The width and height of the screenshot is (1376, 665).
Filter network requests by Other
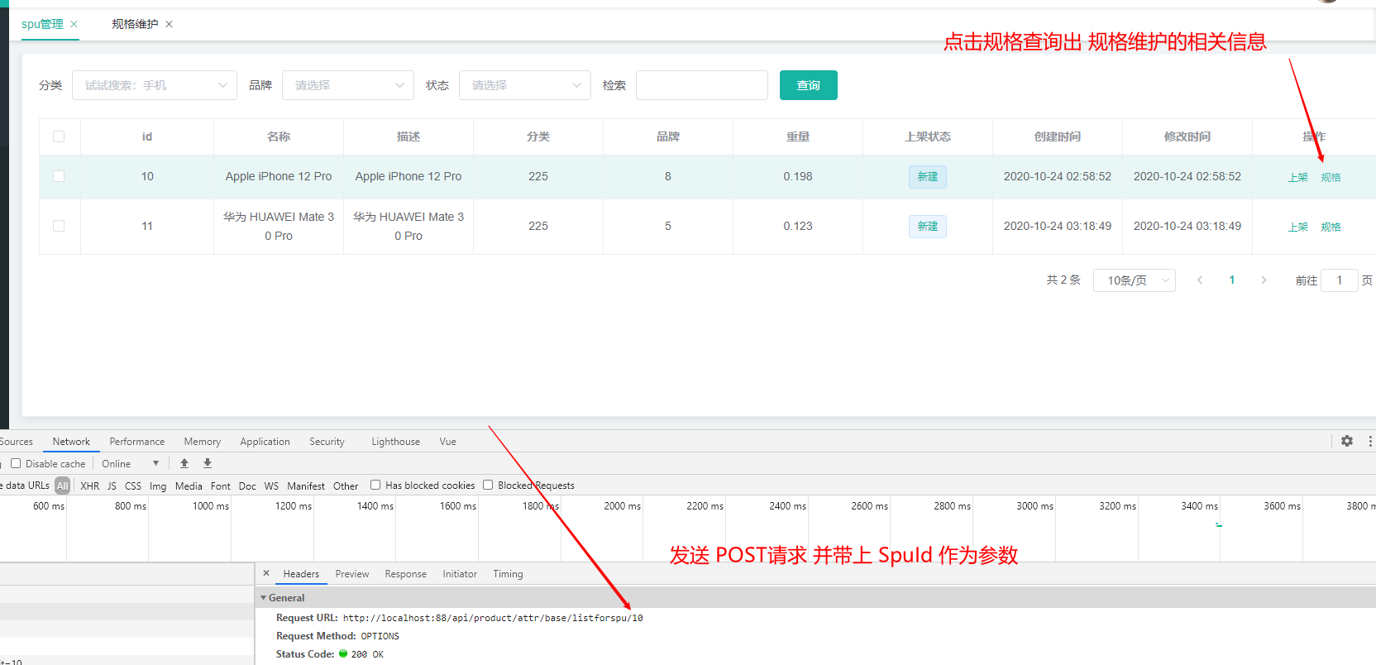(346, 486)
